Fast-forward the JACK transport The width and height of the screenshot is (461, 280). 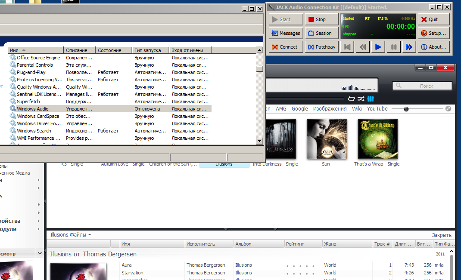[409, 47]
